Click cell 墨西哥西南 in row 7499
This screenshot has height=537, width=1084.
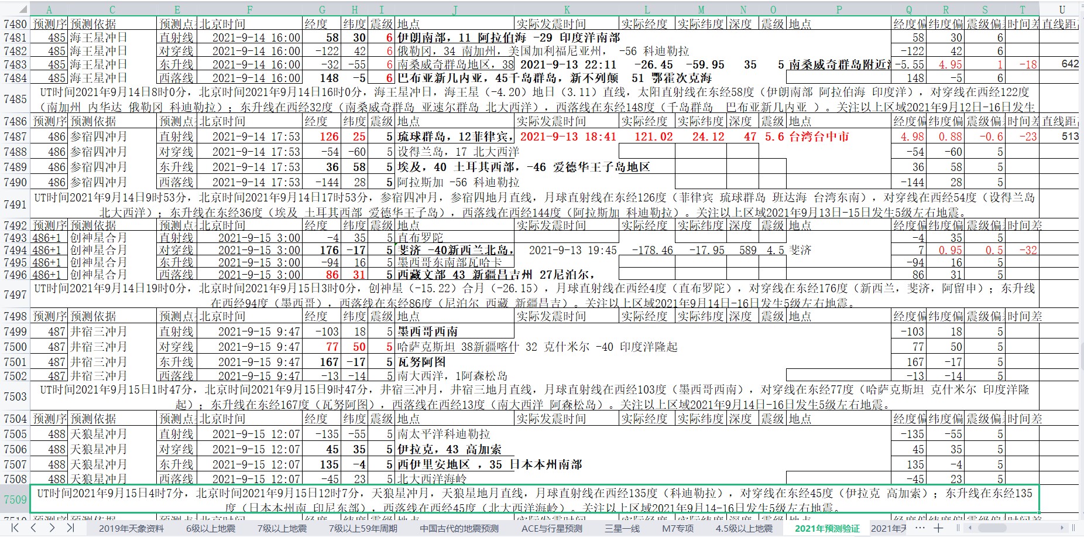tap(455, 331)
